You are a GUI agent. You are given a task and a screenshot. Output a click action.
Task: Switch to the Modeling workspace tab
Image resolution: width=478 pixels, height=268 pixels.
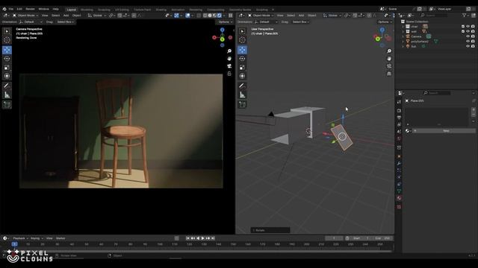[87, 10]
